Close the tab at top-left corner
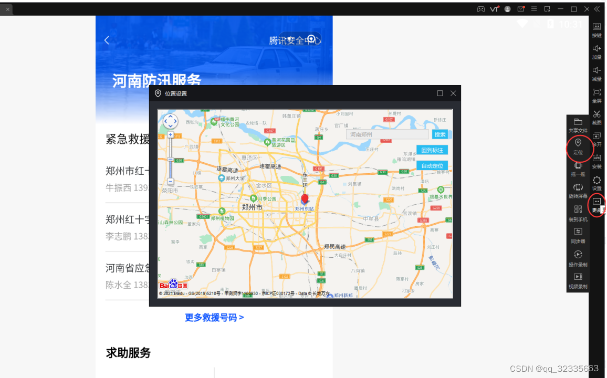The height and width of the screenshot is (378, 607). 7,9
